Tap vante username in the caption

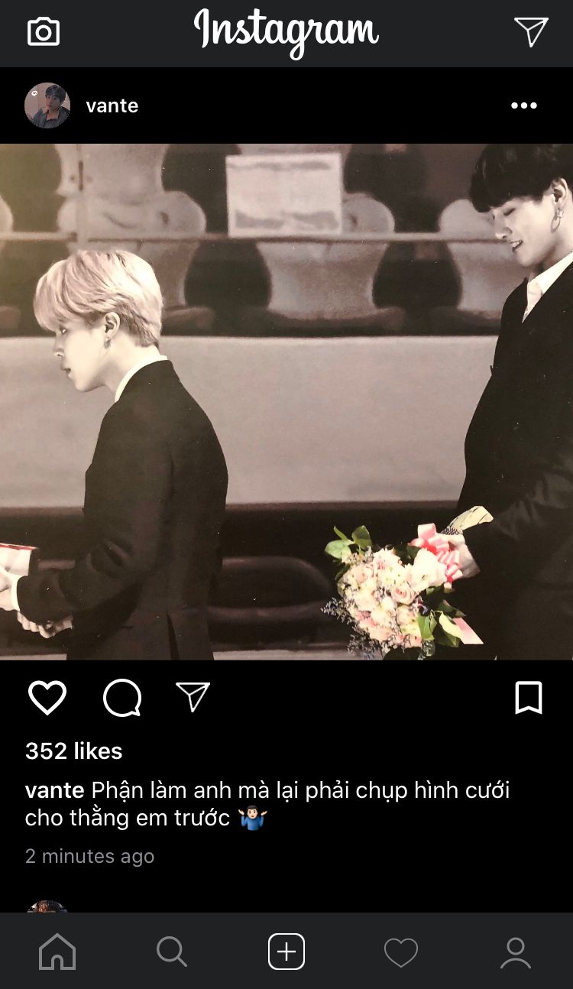coord(55,790)
